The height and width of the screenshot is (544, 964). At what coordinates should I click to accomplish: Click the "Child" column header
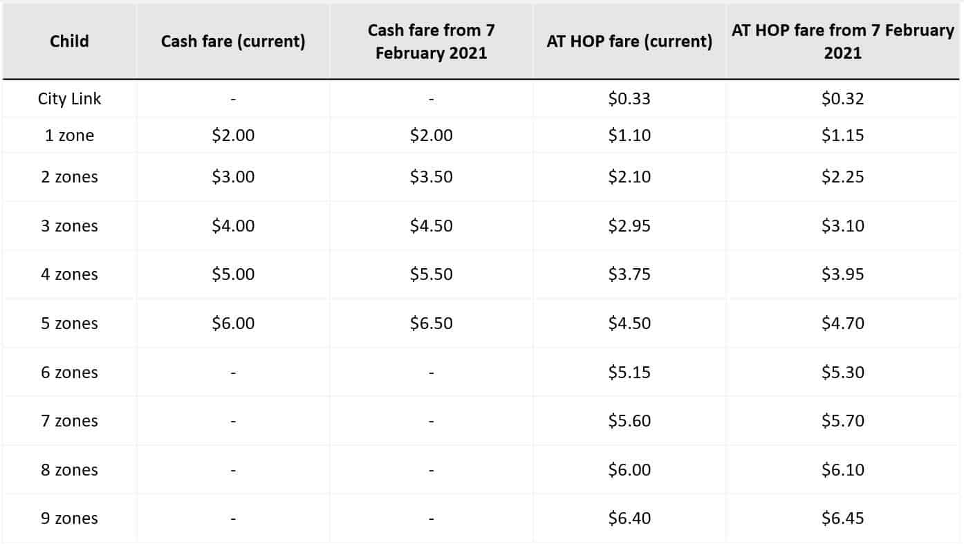[x=69, y=41]
